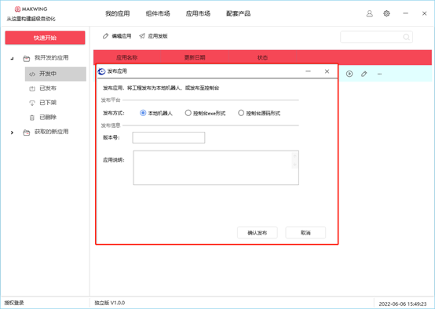Screen dimensions: 435x309
Task: Click 授权登录 in the status bar
Action: point(14,303)
